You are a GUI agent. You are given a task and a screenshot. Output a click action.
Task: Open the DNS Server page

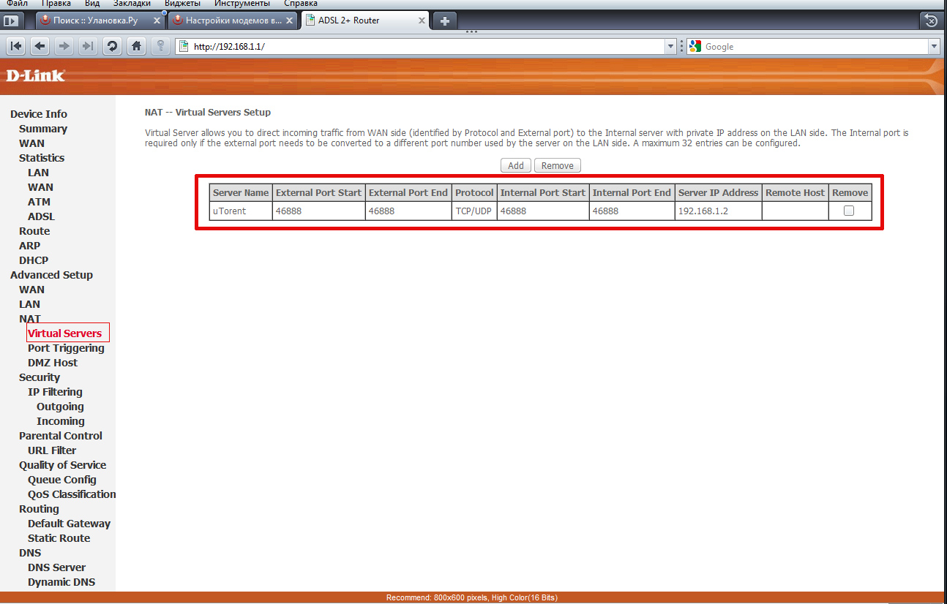click(56, 567)
